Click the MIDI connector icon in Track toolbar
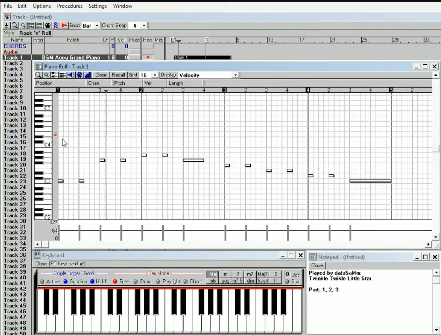The height and width of the screenshot is (335, 441). [48, 26]
